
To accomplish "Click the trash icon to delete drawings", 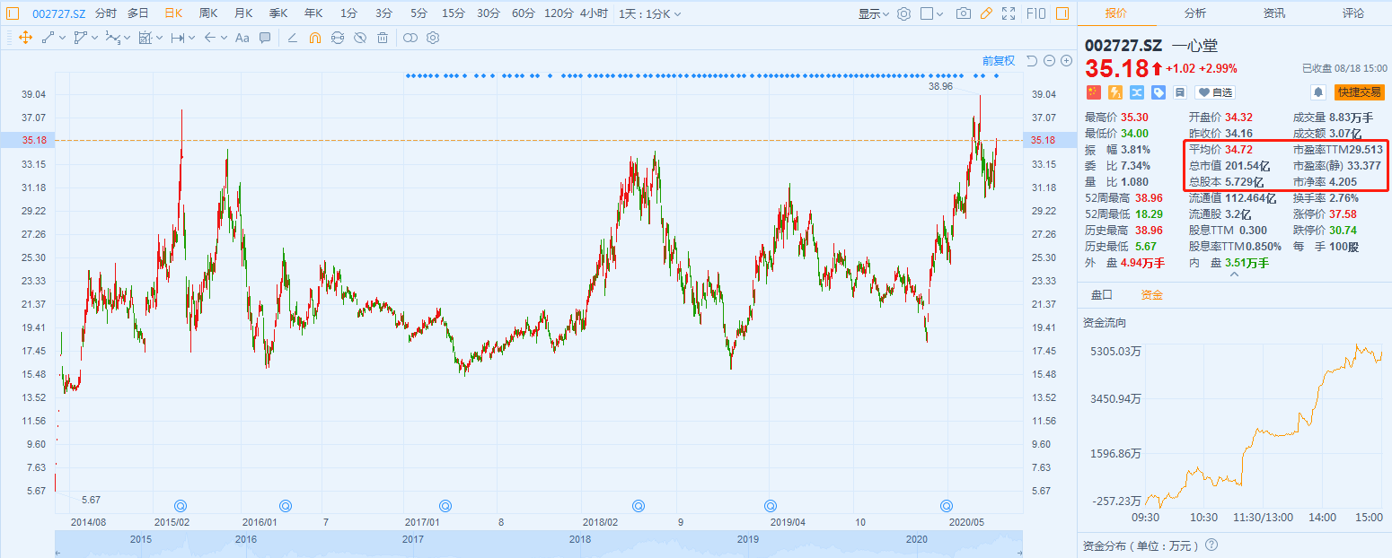I will (x=383, y=38).
